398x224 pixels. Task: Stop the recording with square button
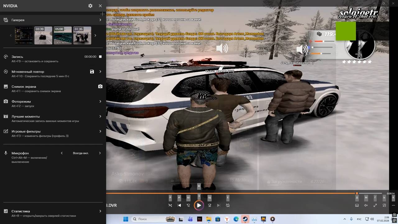coord(100,57)
